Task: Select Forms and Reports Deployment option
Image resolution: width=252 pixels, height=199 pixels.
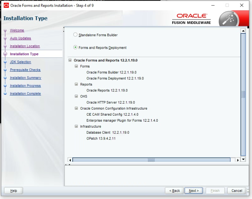Action: [x=75, y=48]
